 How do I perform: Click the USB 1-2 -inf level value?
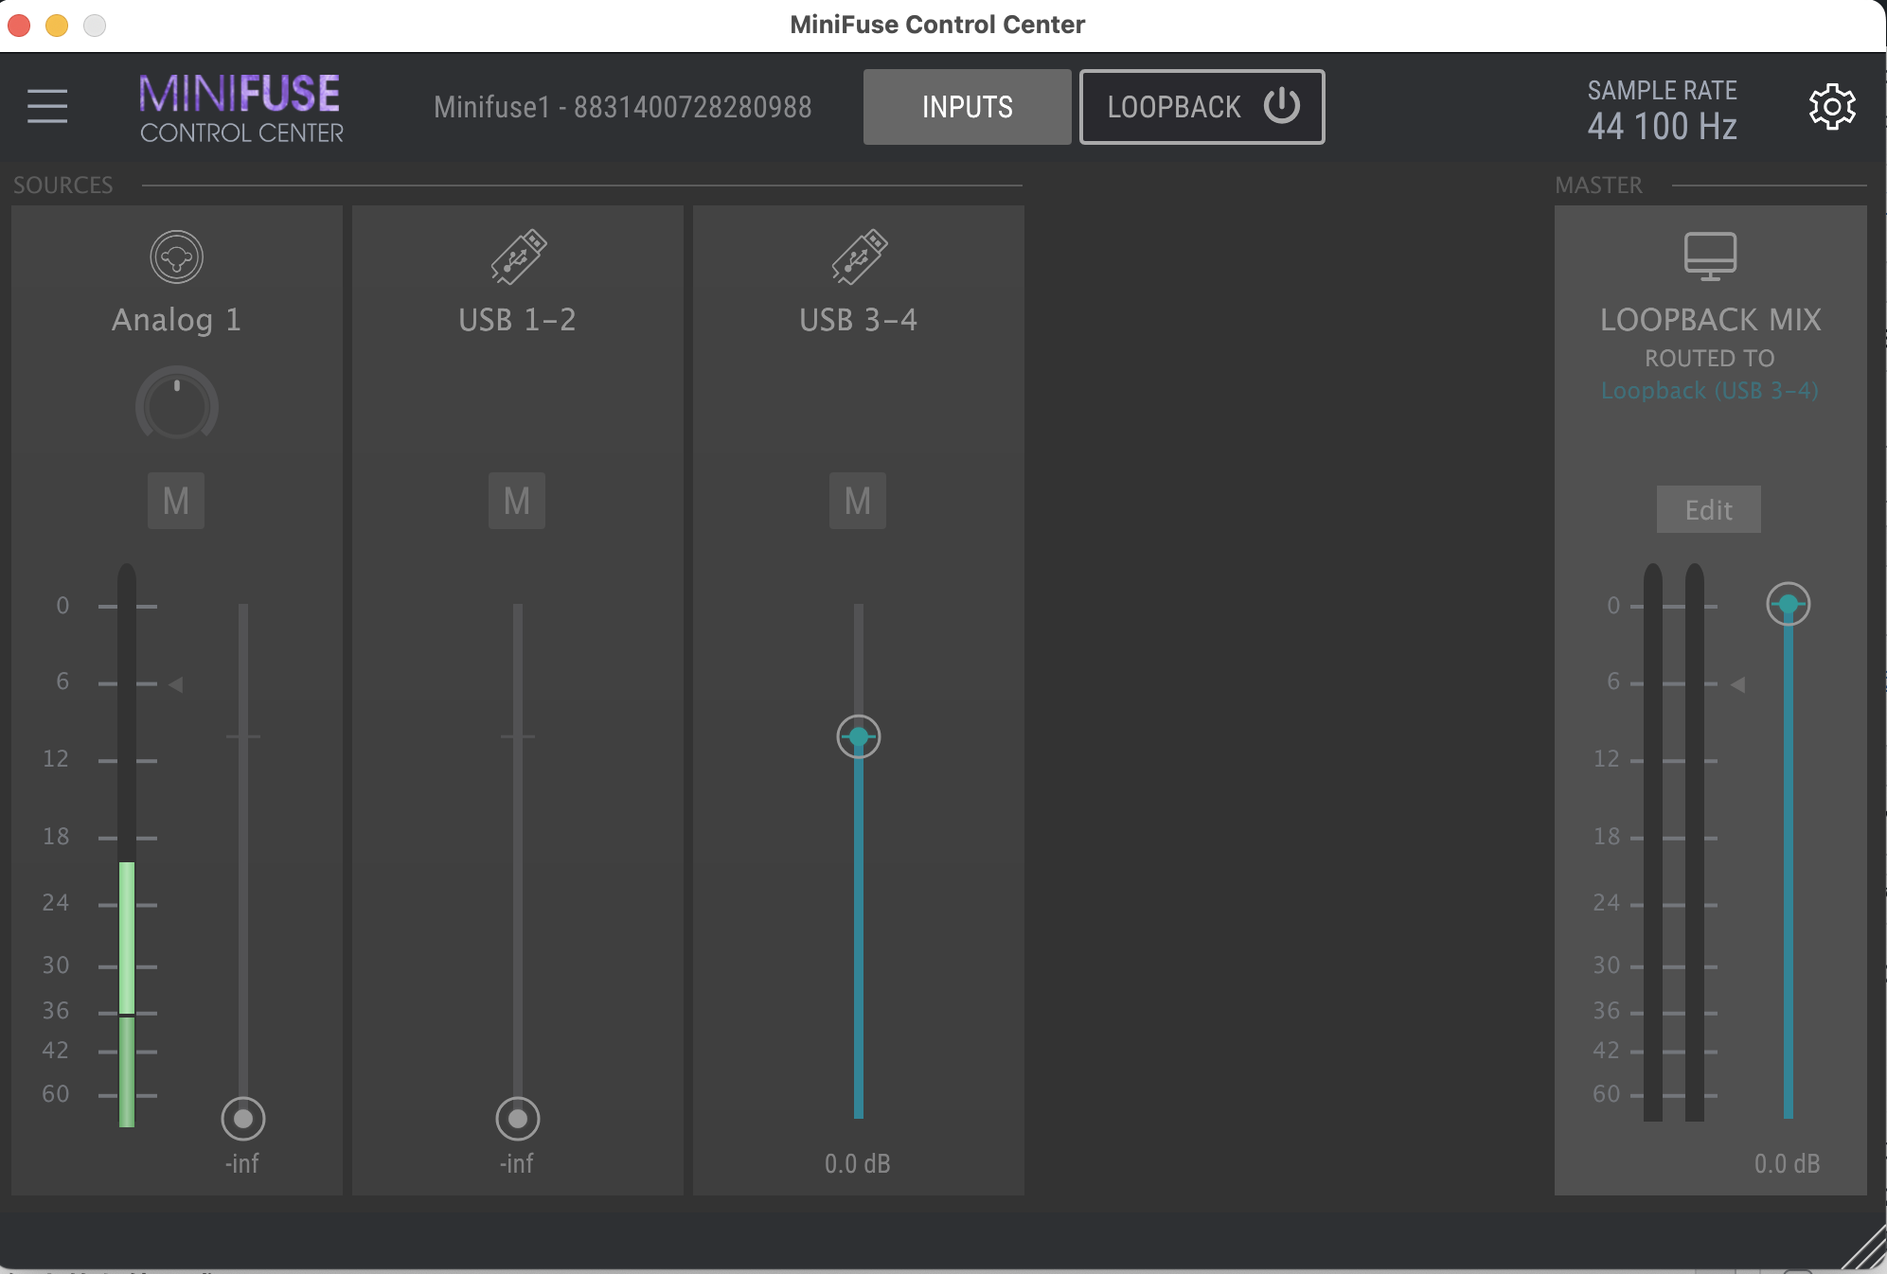pyautogui.click(x=517, y=1163)
